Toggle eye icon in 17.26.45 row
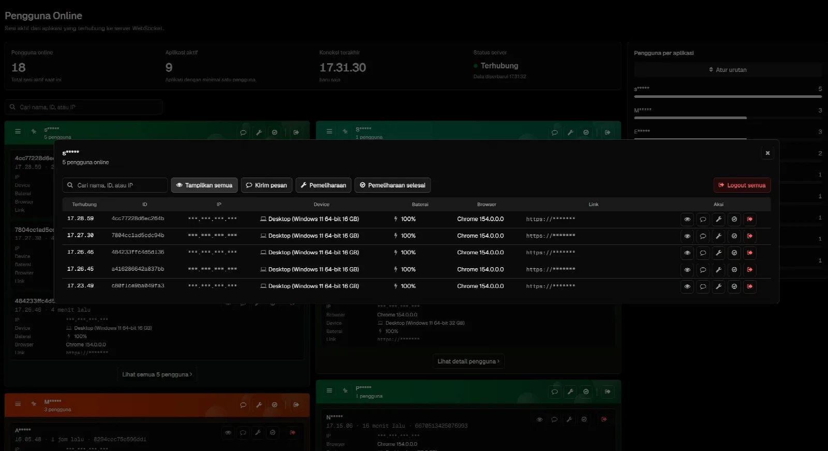 pyautogui.click(x=687, y=270)
